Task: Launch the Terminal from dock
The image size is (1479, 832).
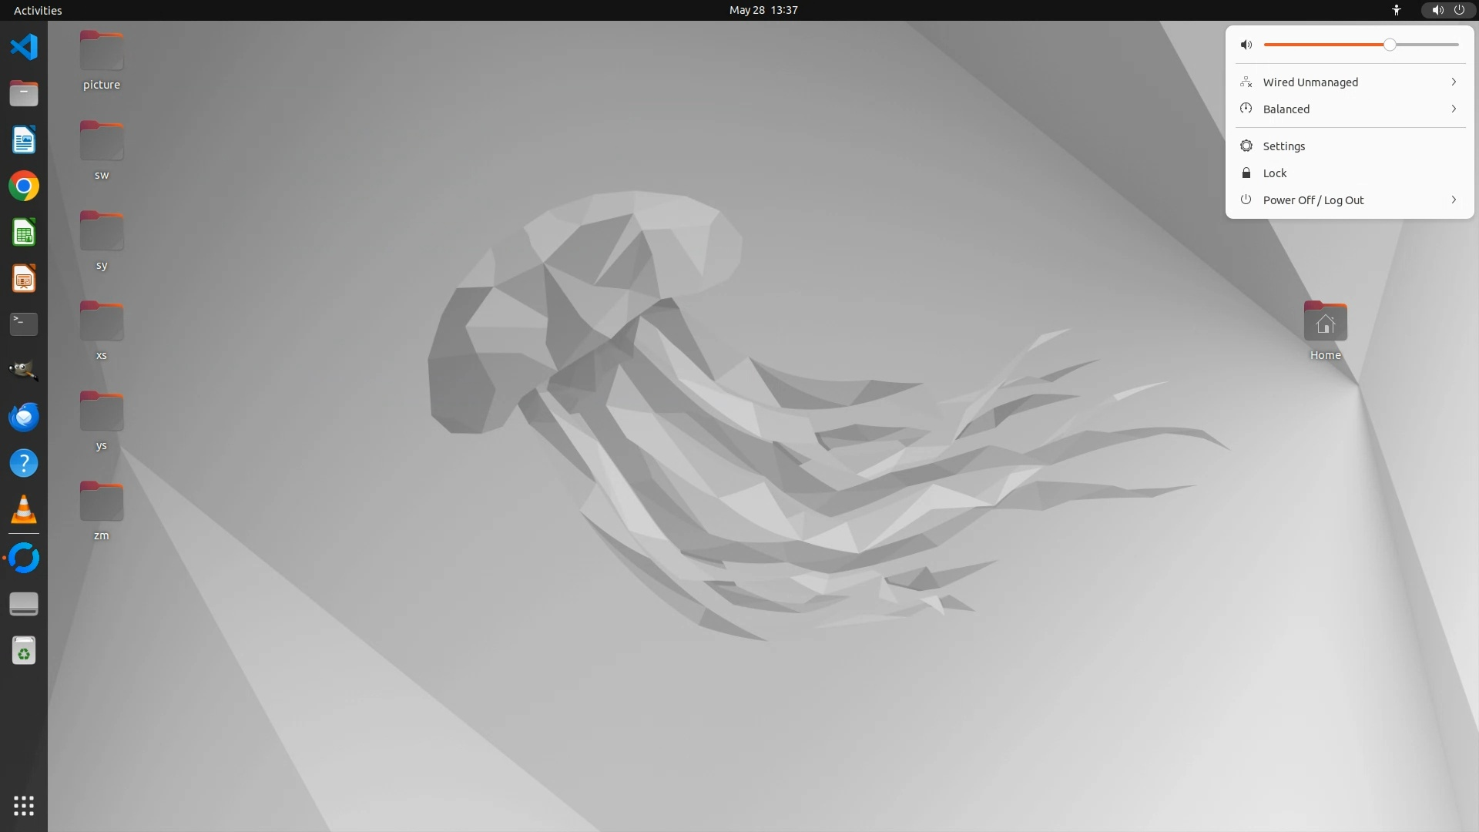Action: pos(24,324)
